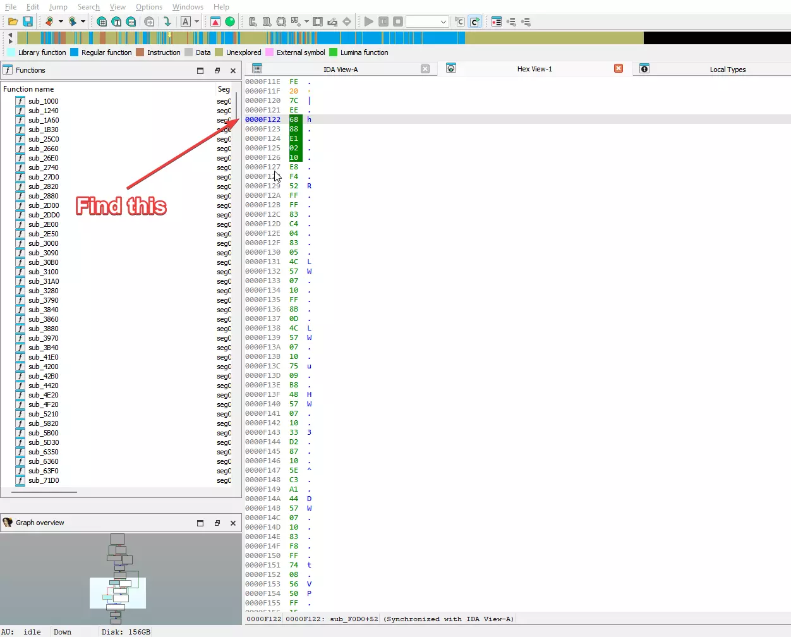Click the Lumina function green legend swatch
Screen dimensions: 791x637
tap(333, 52)
